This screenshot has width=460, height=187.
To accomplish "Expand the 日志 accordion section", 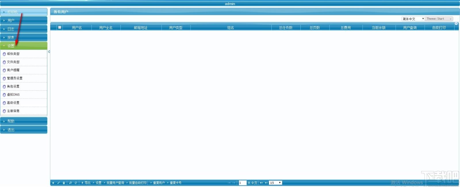I will click(x=24, y=29).
